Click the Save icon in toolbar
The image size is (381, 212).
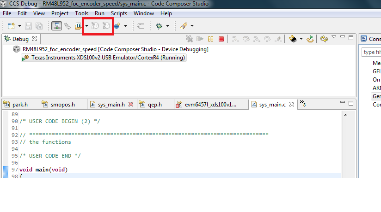(x=28, y=26)
